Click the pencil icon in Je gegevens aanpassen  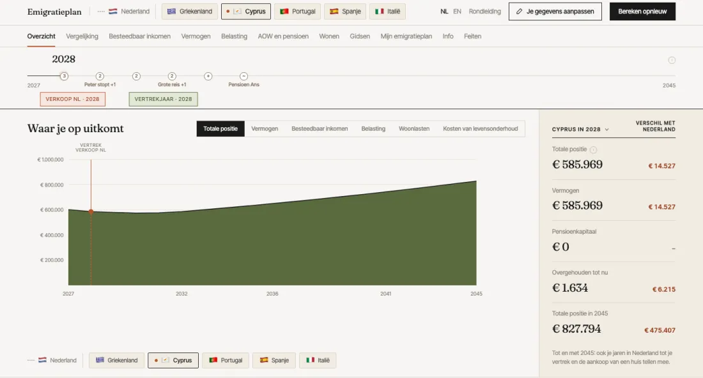click(x=519, y=11)
